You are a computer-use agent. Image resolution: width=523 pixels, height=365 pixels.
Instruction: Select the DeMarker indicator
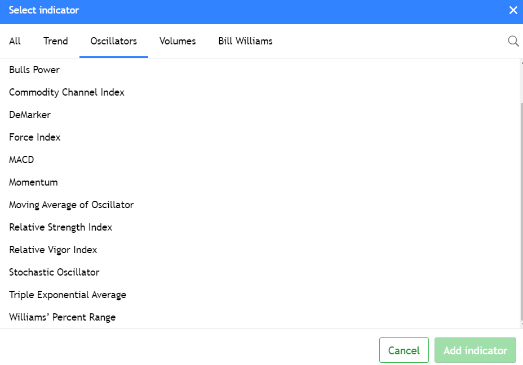tap(30, 115)
